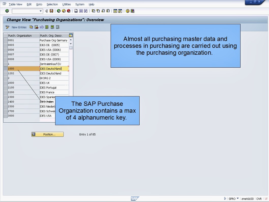The image size is (269, 202).
Task: Select row 1000 with its row selector
Action: (6, 69)
